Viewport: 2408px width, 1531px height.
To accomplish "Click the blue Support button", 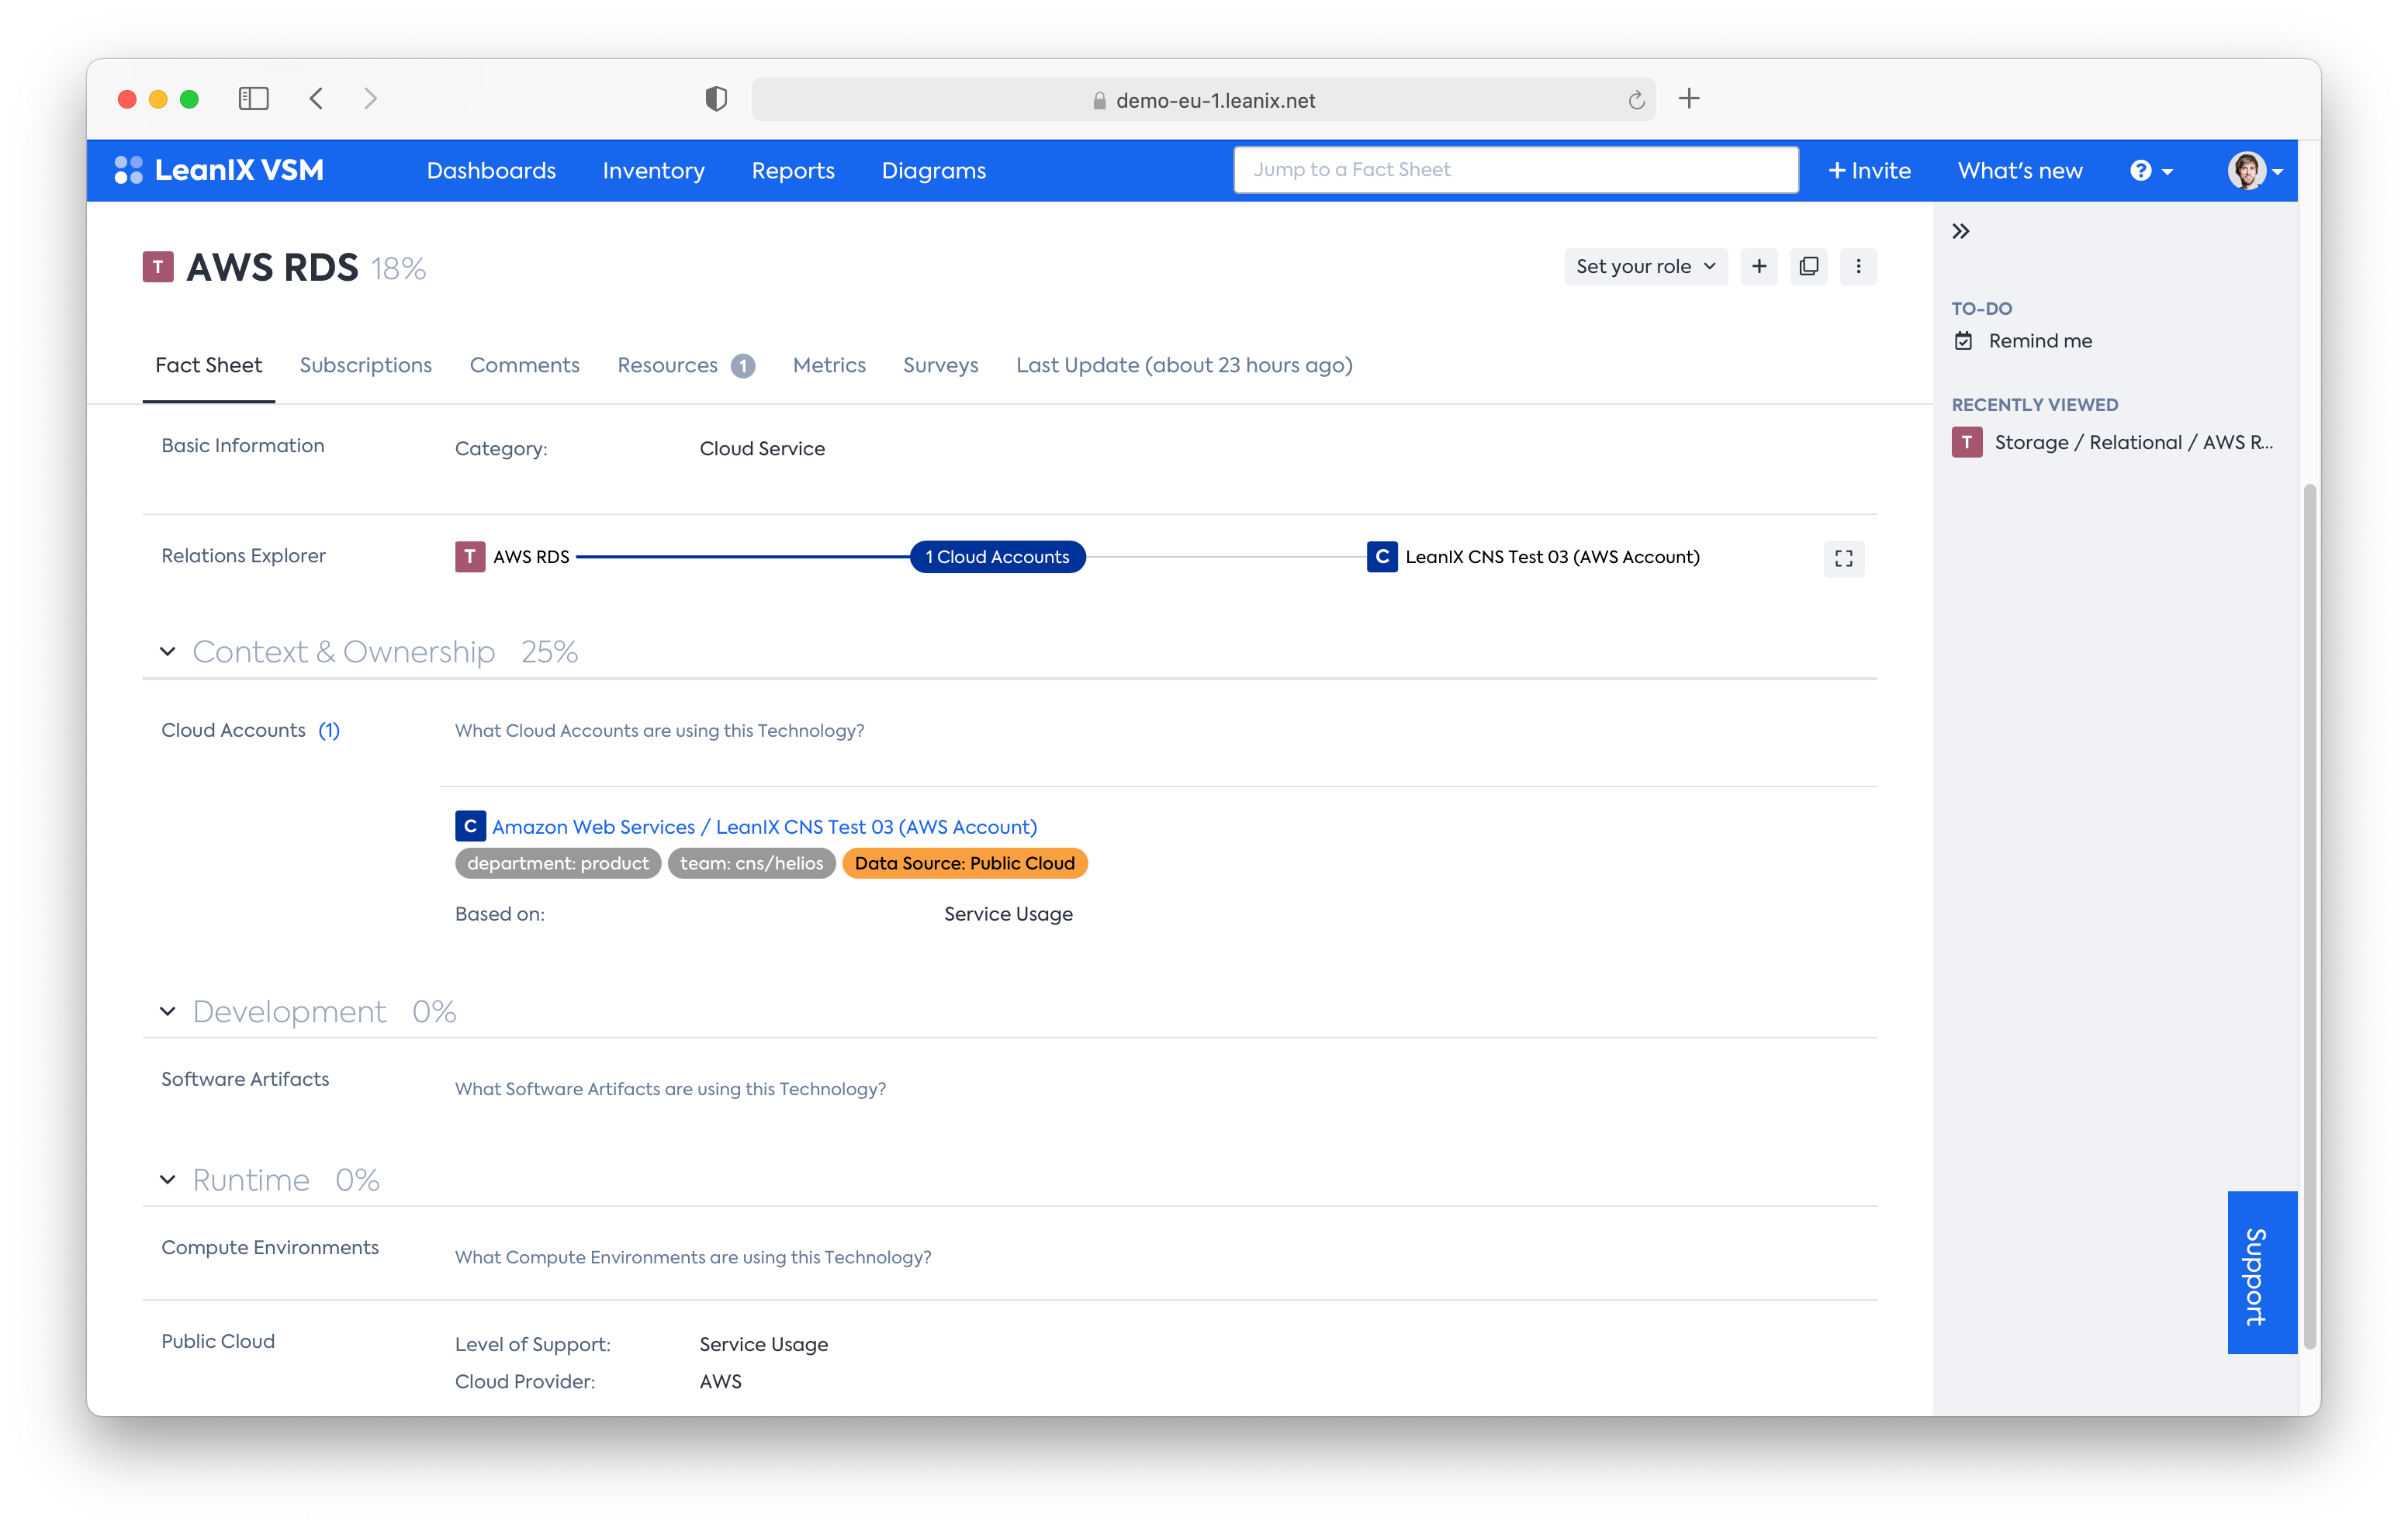I will point(2262,1273).
